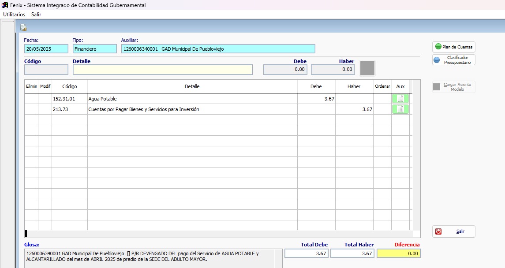This screenshot has width=505, height=268.
Task: Open the Salir menu
Action: pyautogui.click(x=36, y=15)
